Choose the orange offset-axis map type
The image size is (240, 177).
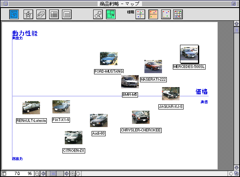(153, 14)
